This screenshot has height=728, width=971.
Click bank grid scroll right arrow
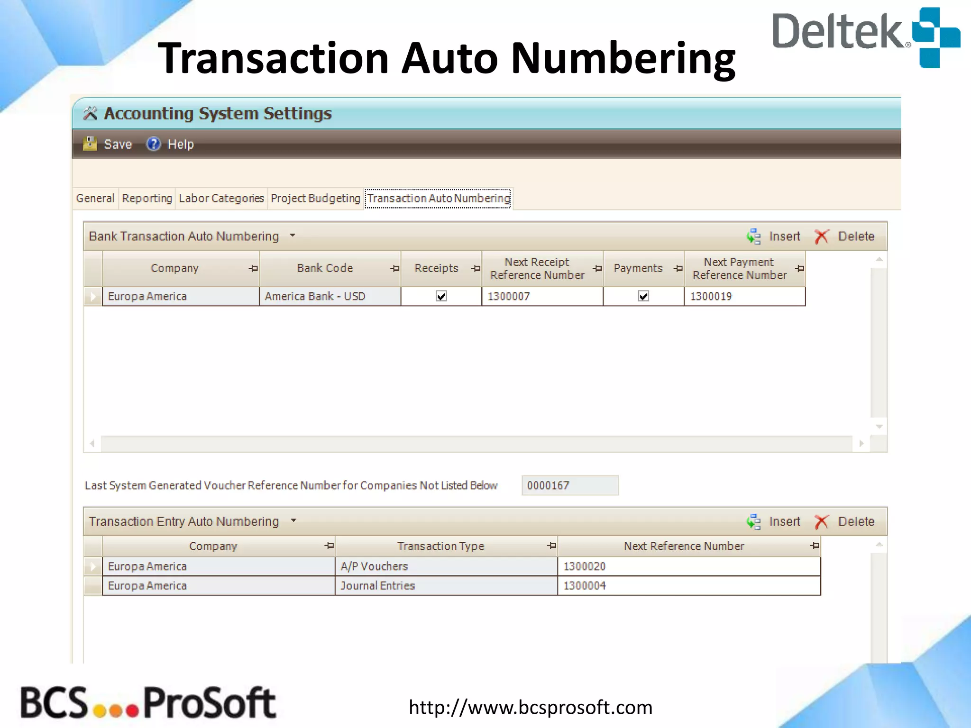861,444
